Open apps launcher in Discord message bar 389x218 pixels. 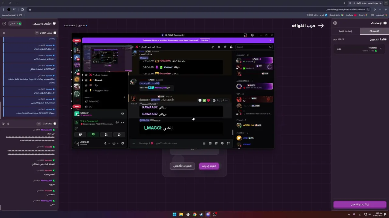(228, 143)
